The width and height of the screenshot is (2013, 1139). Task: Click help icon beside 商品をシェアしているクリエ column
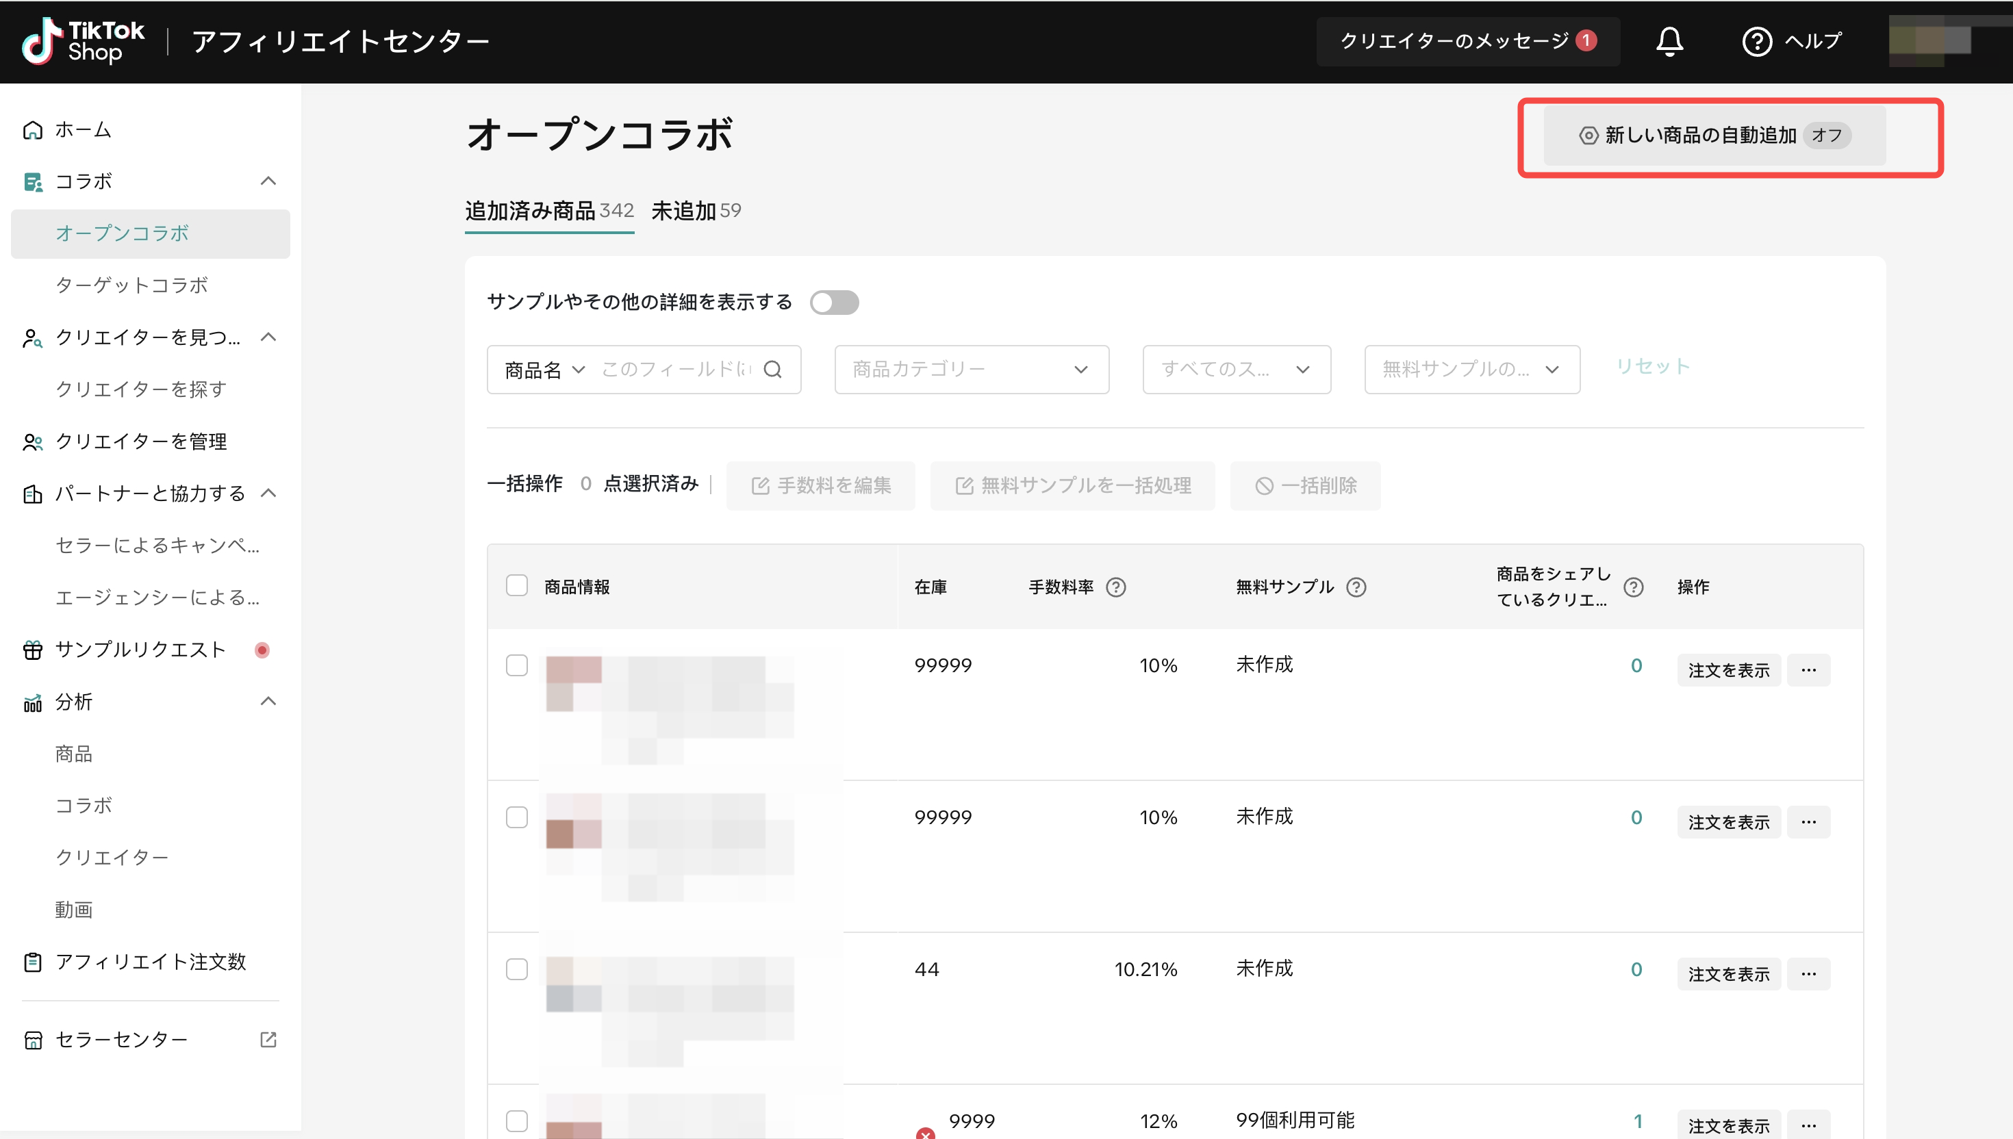[x=1633, y=587]
